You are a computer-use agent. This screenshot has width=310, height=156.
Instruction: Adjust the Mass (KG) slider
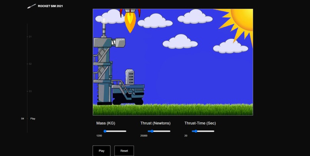(115, 131)
